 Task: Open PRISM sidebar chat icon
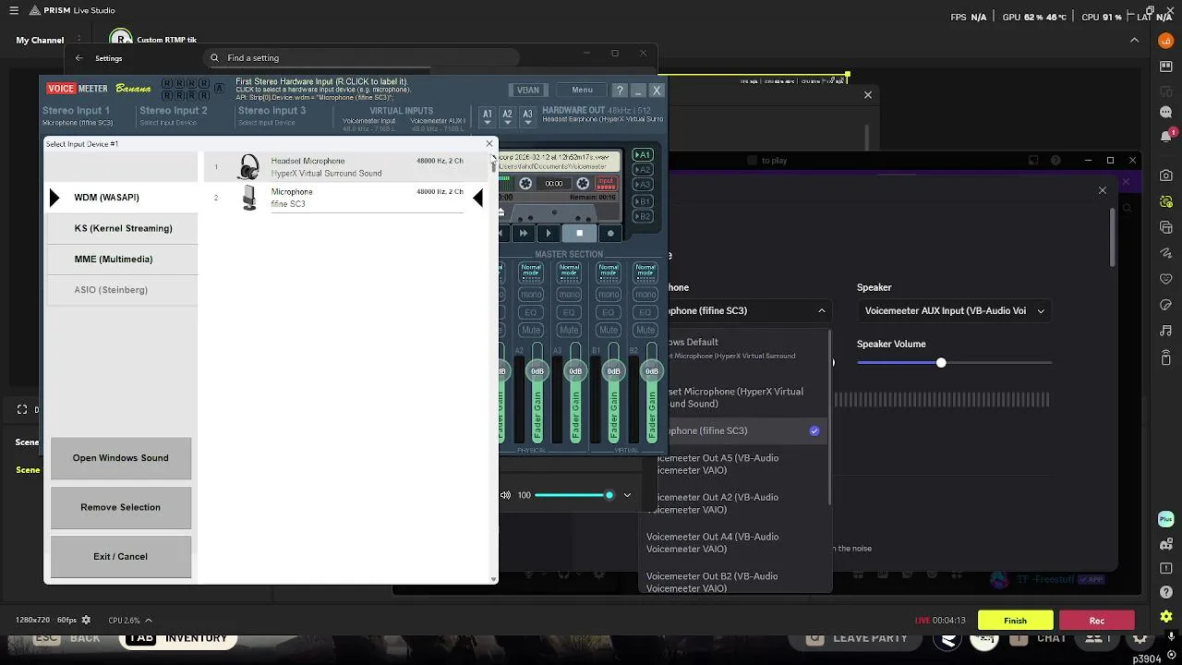click(1166, 111)
